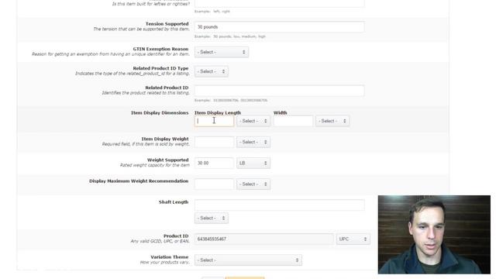Click the 'Shaft Length' label text
Viewport: 496px width, 279px height.
(174, 202)
